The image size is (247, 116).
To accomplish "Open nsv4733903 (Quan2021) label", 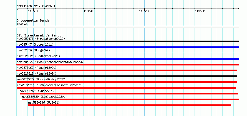I will tap(37, 91).
